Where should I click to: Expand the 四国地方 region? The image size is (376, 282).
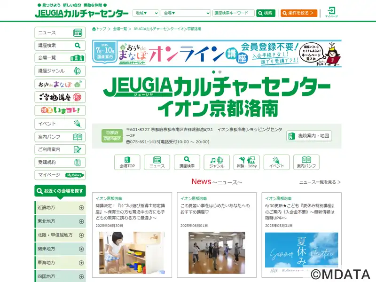pos(60,276)
